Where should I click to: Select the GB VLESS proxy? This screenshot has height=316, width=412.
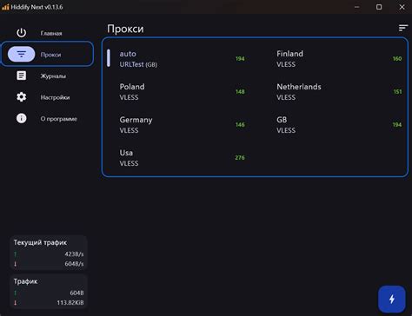(333, 125)
